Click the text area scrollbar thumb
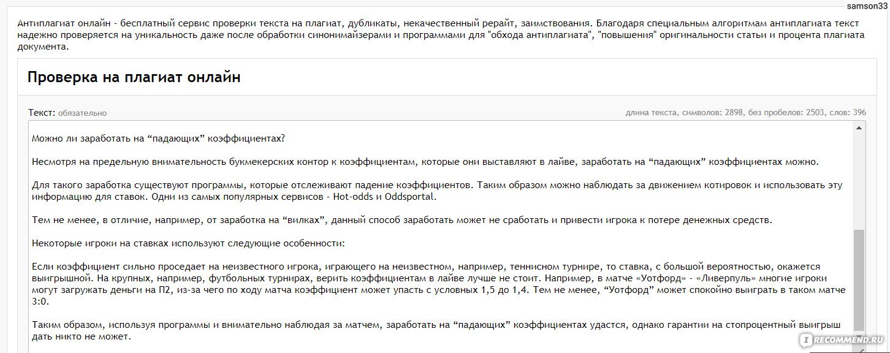890x353 pixels. tap(859, 281)
